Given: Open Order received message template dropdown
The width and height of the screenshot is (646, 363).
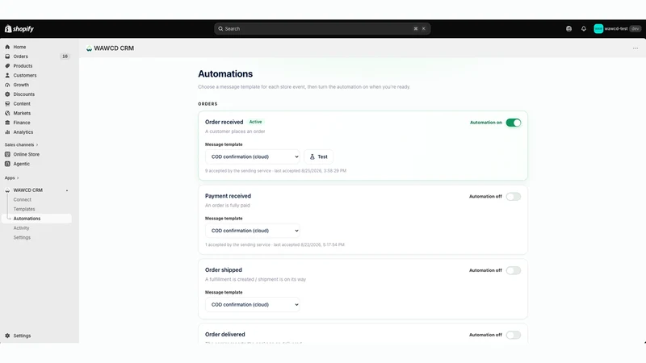Looking at the screenshot, I should pos(253,156).
